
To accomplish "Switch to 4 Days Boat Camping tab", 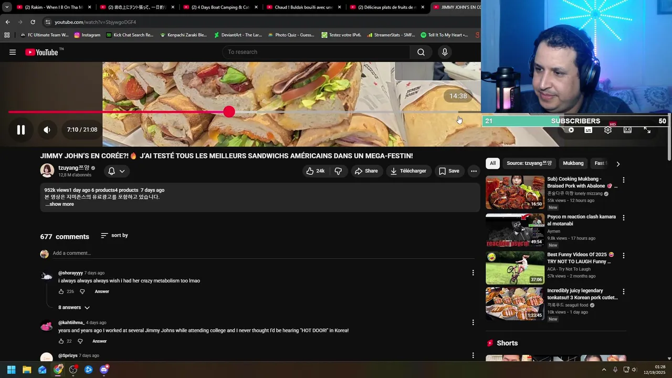I will click(x=219, y=7).
